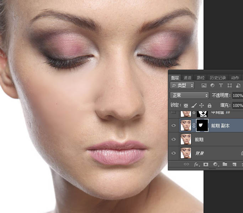Switch to the 通道 tab
Screen dimensions: 243x213
click(187, 78)
